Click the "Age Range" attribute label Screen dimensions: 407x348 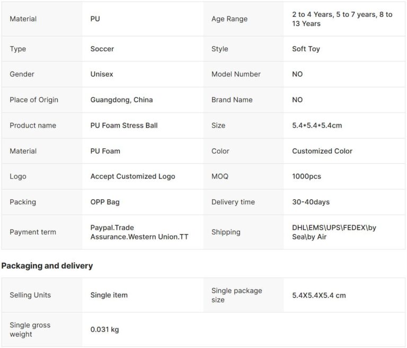(229, 19)
